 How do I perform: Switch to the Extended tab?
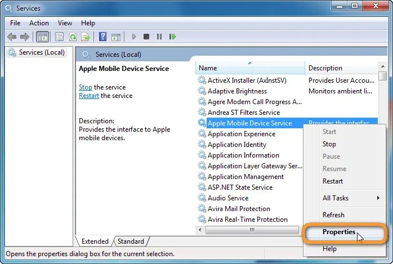pyautogui.click(x=95, y=241)
